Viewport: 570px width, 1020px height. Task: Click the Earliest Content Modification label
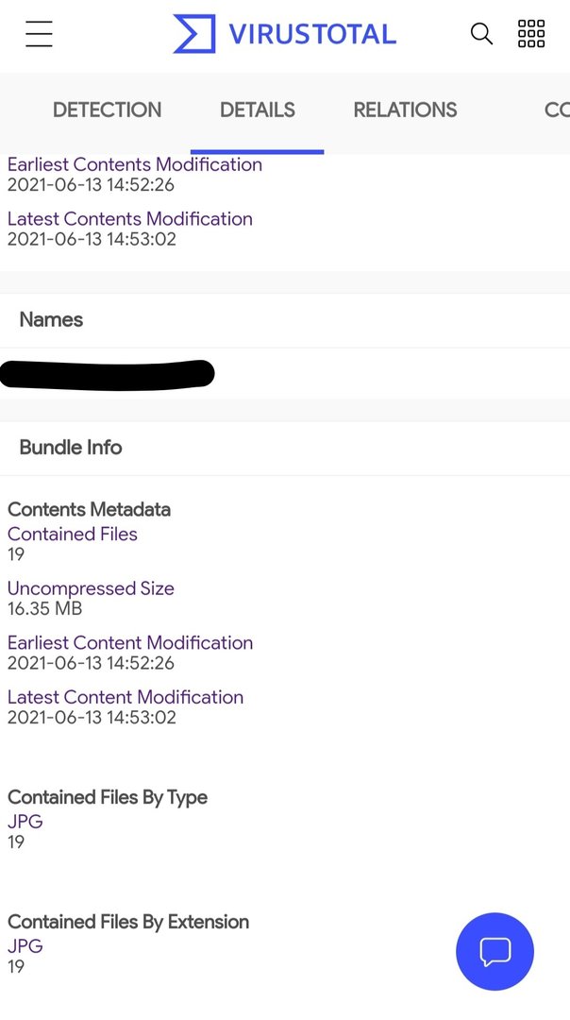pos(130,643)
